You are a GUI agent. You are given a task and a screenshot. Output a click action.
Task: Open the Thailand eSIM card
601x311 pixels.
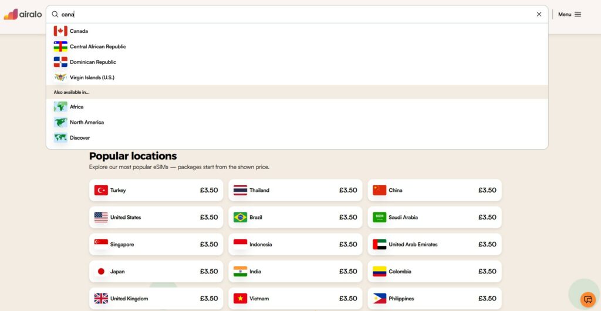point(295,190)
